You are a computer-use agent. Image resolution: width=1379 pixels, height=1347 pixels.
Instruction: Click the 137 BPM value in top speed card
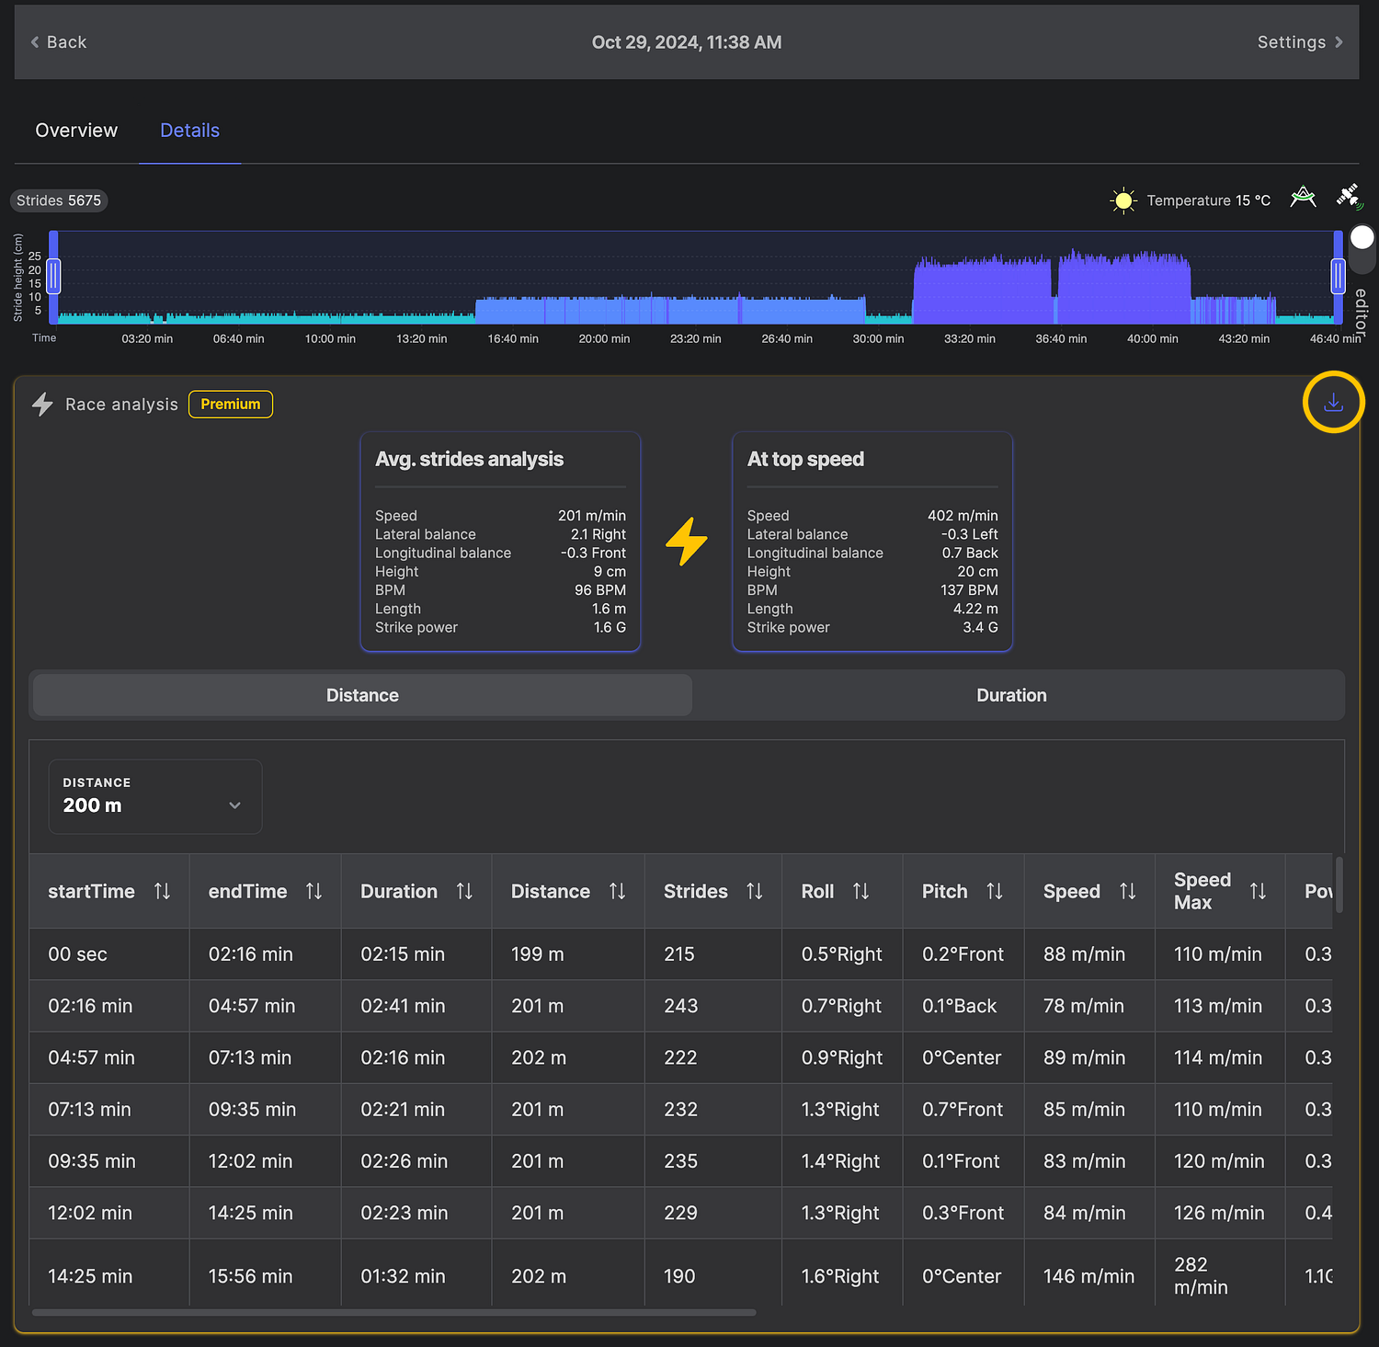coord(969,590)
